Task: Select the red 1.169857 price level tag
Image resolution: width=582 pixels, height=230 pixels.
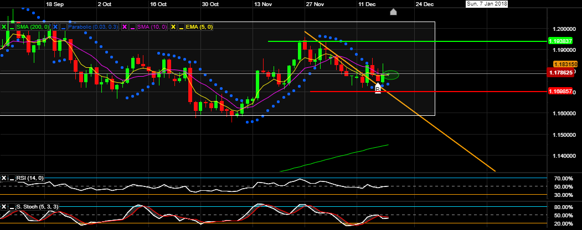Action: 562,92
